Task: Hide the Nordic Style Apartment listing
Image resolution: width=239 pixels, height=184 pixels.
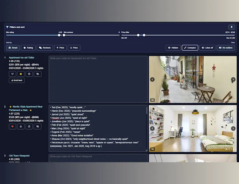Action: (38, 126)
